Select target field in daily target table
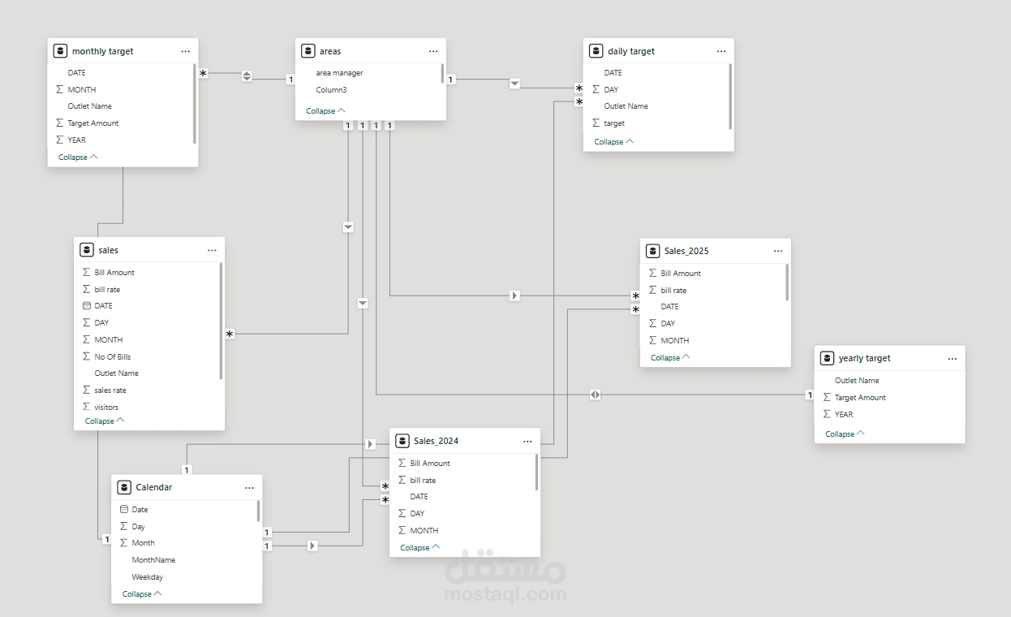The height and width of the screenshot is (617, 1011). coord(614,123)
